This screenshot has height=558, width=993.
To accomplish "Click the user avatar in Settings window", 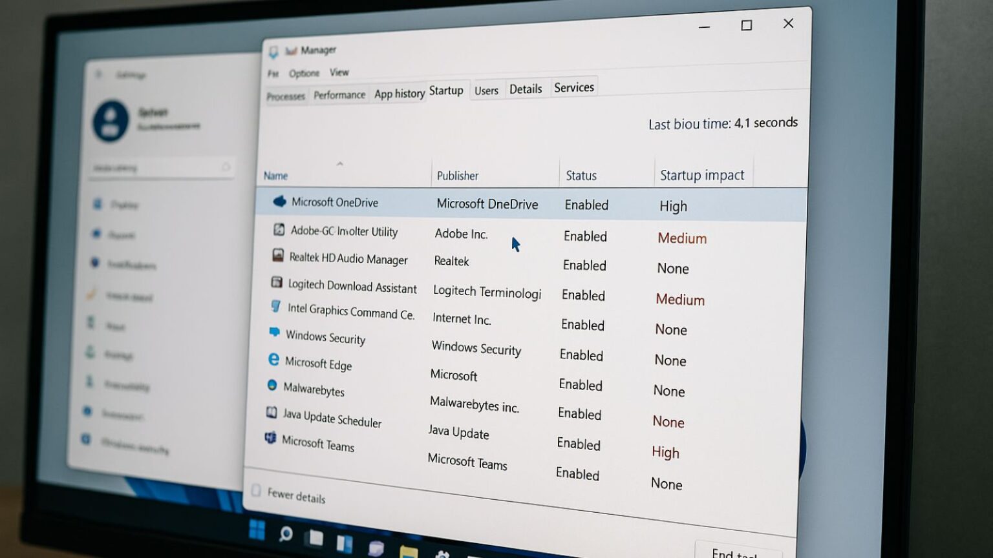I will point(111,121).
